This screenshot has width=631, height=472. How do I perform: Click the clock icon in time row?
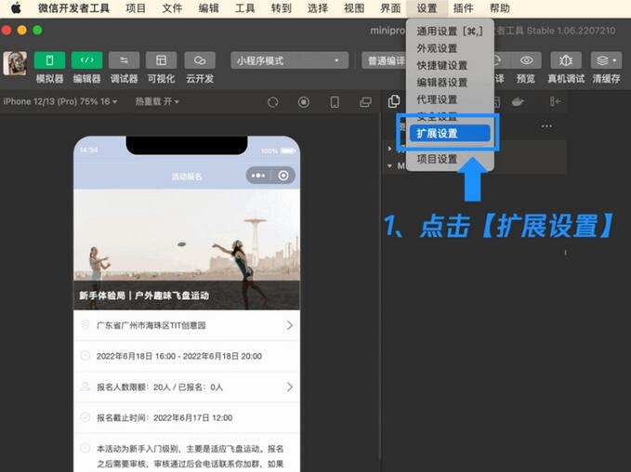[x=85, y=356]
